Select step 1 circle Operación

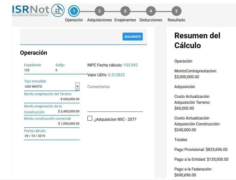[74, 11]
